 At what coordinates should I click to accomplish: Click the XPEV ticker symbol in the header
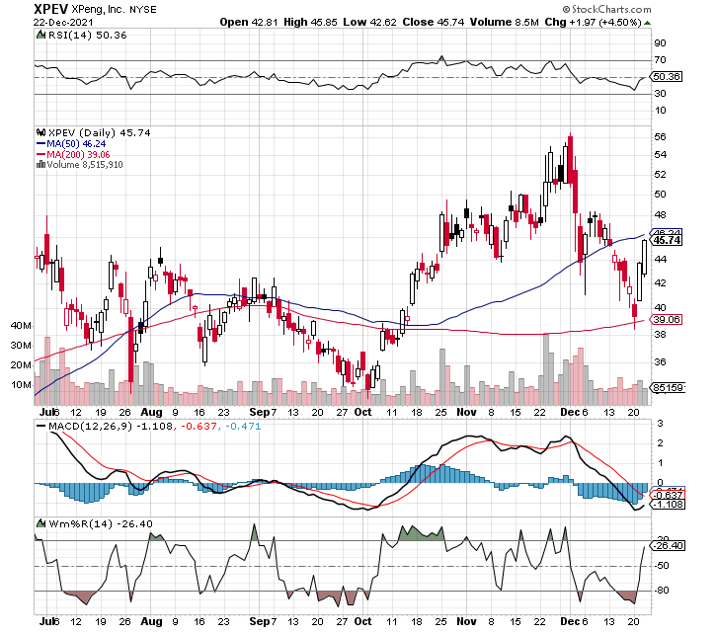pos(51,9)
